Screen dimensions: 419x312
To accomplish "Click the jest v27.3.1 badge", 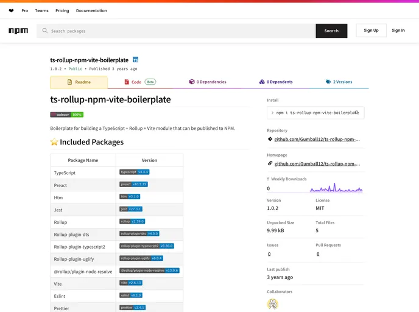I will [x=131, y=209].
